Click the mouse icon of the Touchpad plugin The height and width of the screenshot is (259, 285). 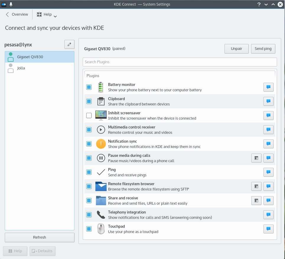[x=101, y=229]
